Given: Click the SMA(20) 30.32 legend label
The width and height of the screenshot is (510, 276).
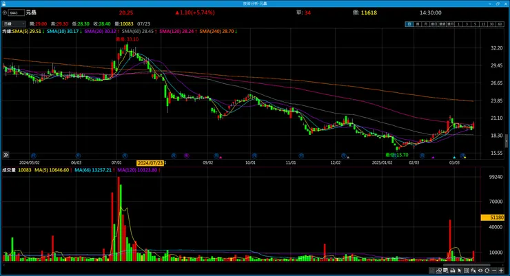Looking at the screenshot, I should (x=100, y=31).
